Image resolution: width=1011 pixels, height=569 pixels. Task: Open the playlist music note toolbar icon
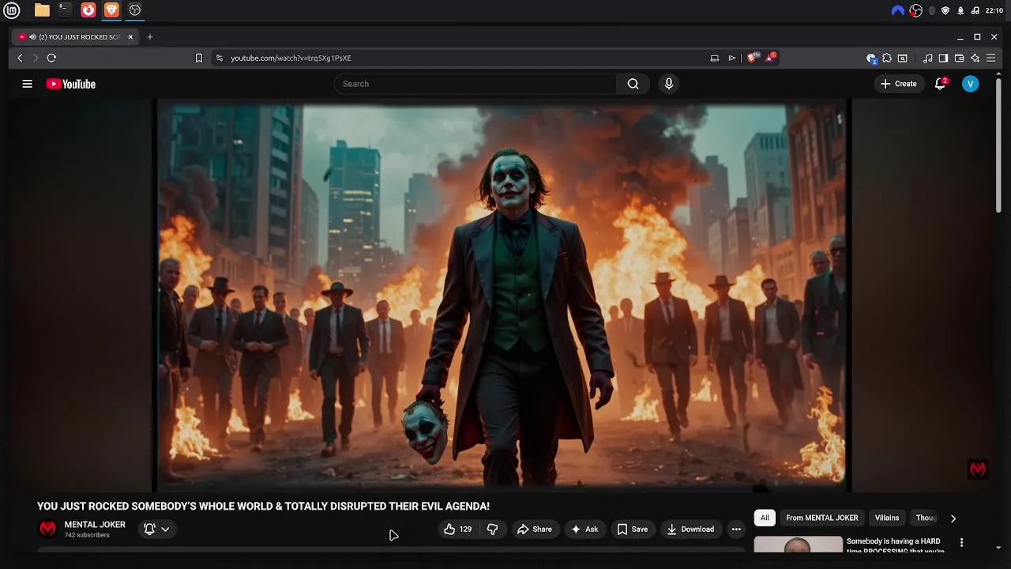(928, 58)
